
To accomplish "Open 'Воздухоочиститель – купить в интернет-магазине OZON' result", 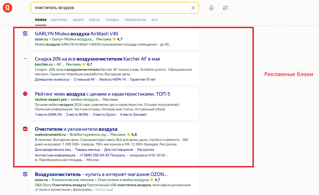I will [101, 174].
